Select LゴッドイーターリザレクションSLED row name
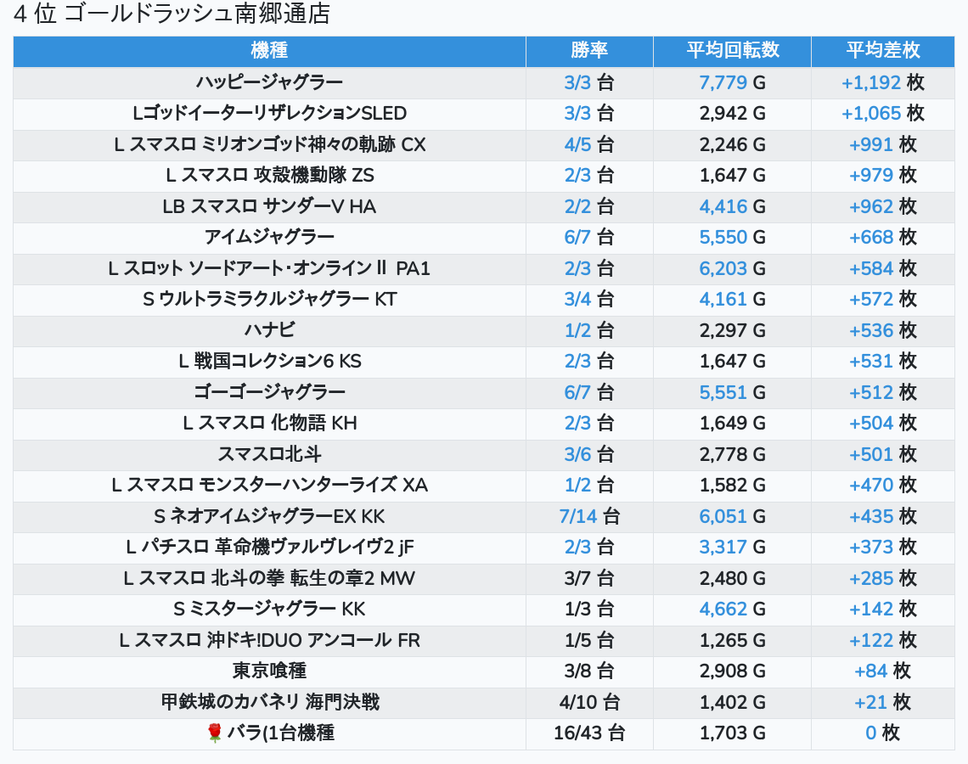 pyautogui.click(x=269, y=113)
